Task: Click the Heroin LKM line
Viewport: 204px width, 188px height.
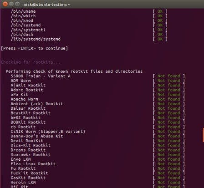Action: (23, 183)
